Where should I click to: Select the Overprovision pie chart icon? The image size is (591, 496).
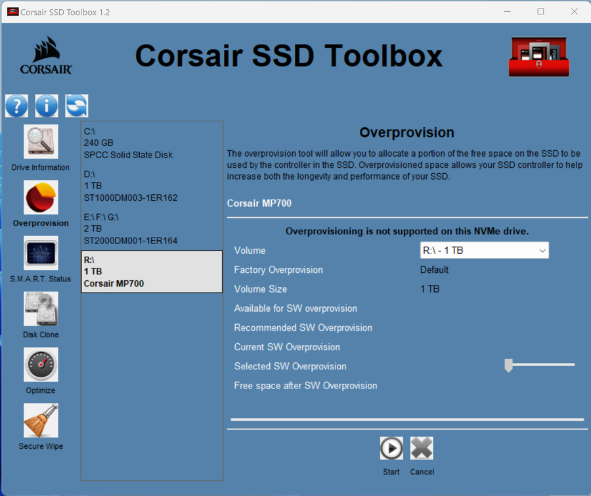(41, 197)
